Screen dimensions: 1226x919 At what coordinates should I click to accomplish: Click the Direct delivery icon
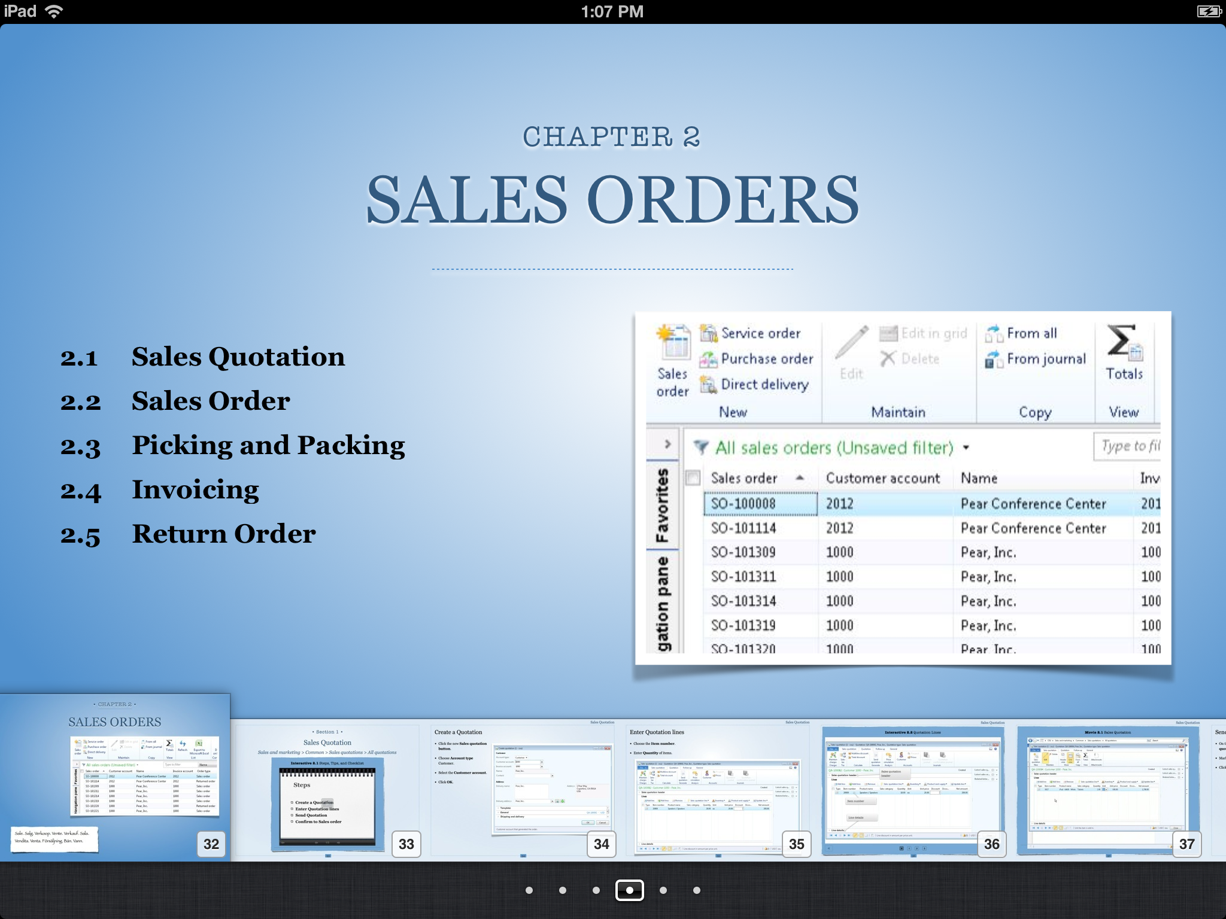point(709,385)
